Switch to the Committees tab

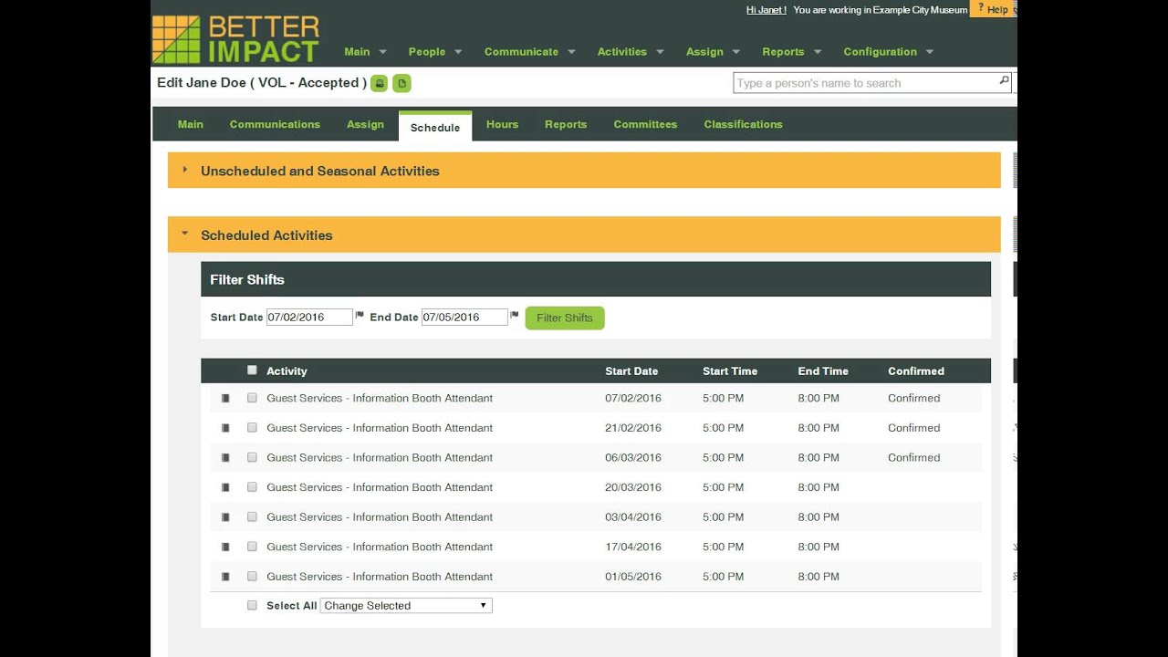click(645, 124)
